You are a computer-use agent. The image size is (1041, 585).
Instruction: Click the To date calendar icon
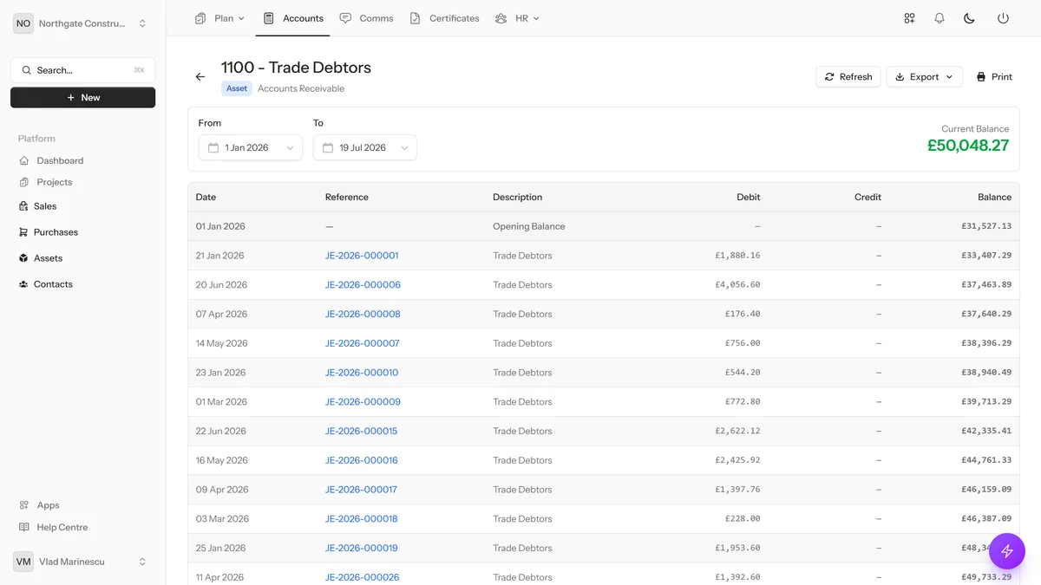328,148
